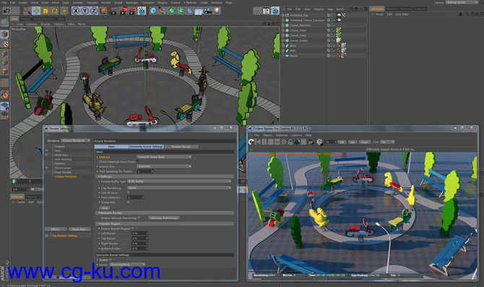Open Octane Live Viewer settings gear icon
This screenshot has width=484, height=287.
point(284,142)
